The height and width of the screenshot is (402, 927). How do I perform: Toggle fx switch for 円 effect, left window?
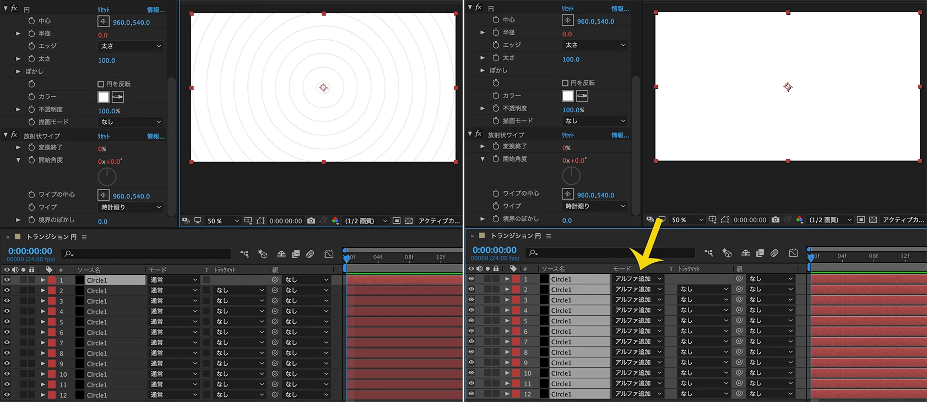[x=14, y=9]
